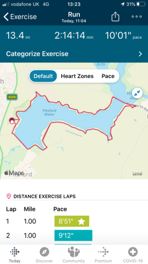Tap the Pitsford Water label on the map
The image size is (148, 264).
49,113
